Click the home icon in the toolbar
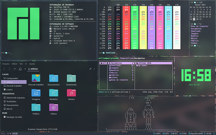This screenshot has width=216, height=135. pos(20,69)
